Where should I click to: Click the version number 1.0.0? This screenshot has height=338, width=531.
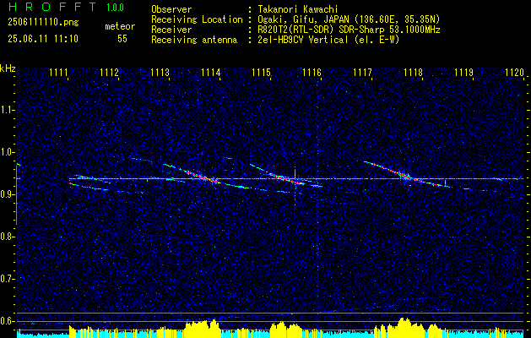coord(115,8)
